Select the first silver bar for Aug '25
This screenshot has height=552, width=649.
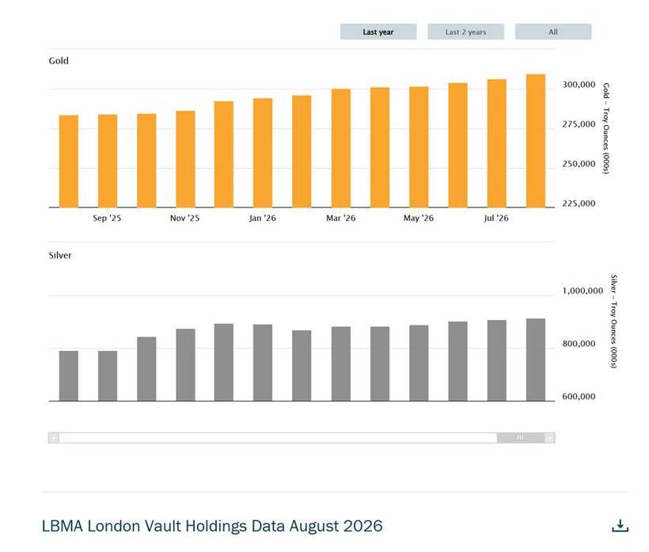point(69,376)
